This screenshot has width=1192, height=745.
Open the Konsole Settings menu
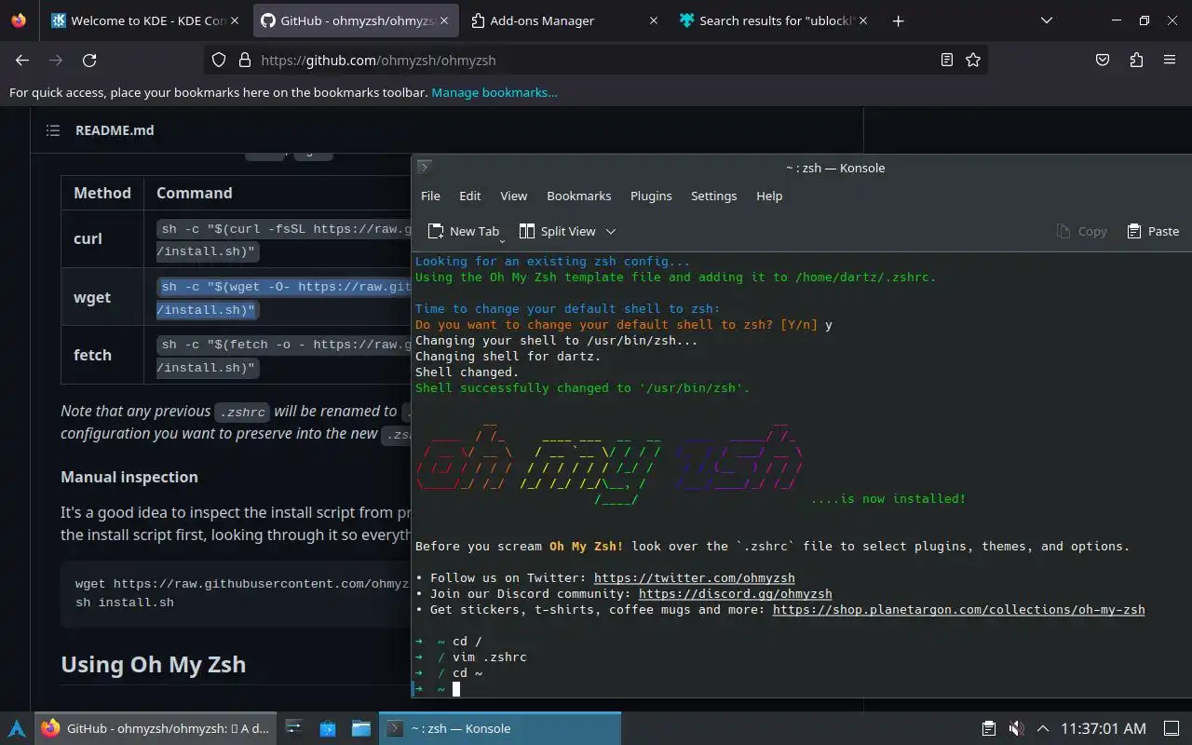(713, 196)
